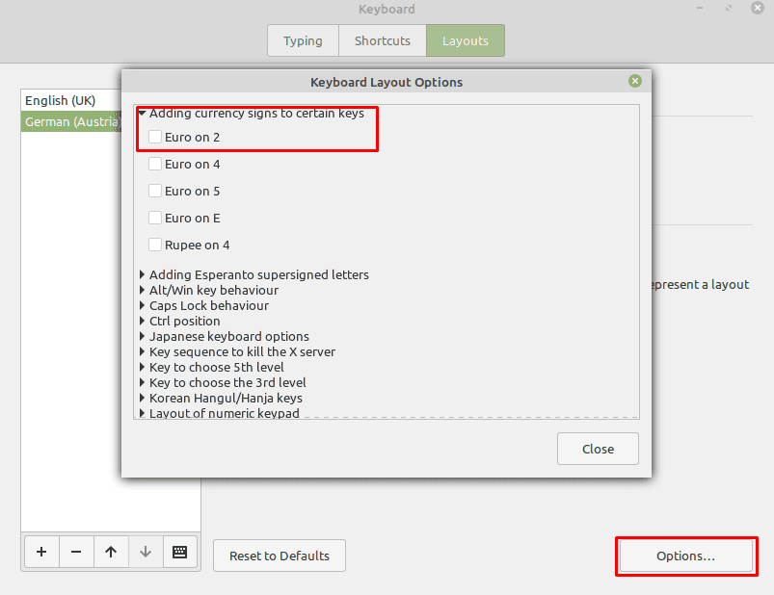Enable the Euro on E checkbox
The width and height of the screenshot is (774, 595).
tap(155, 218)
